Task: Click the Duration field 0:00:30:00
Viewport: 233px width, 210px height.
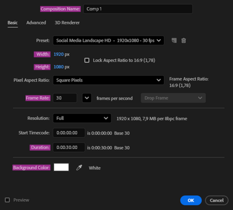Action: pos(69,148)
